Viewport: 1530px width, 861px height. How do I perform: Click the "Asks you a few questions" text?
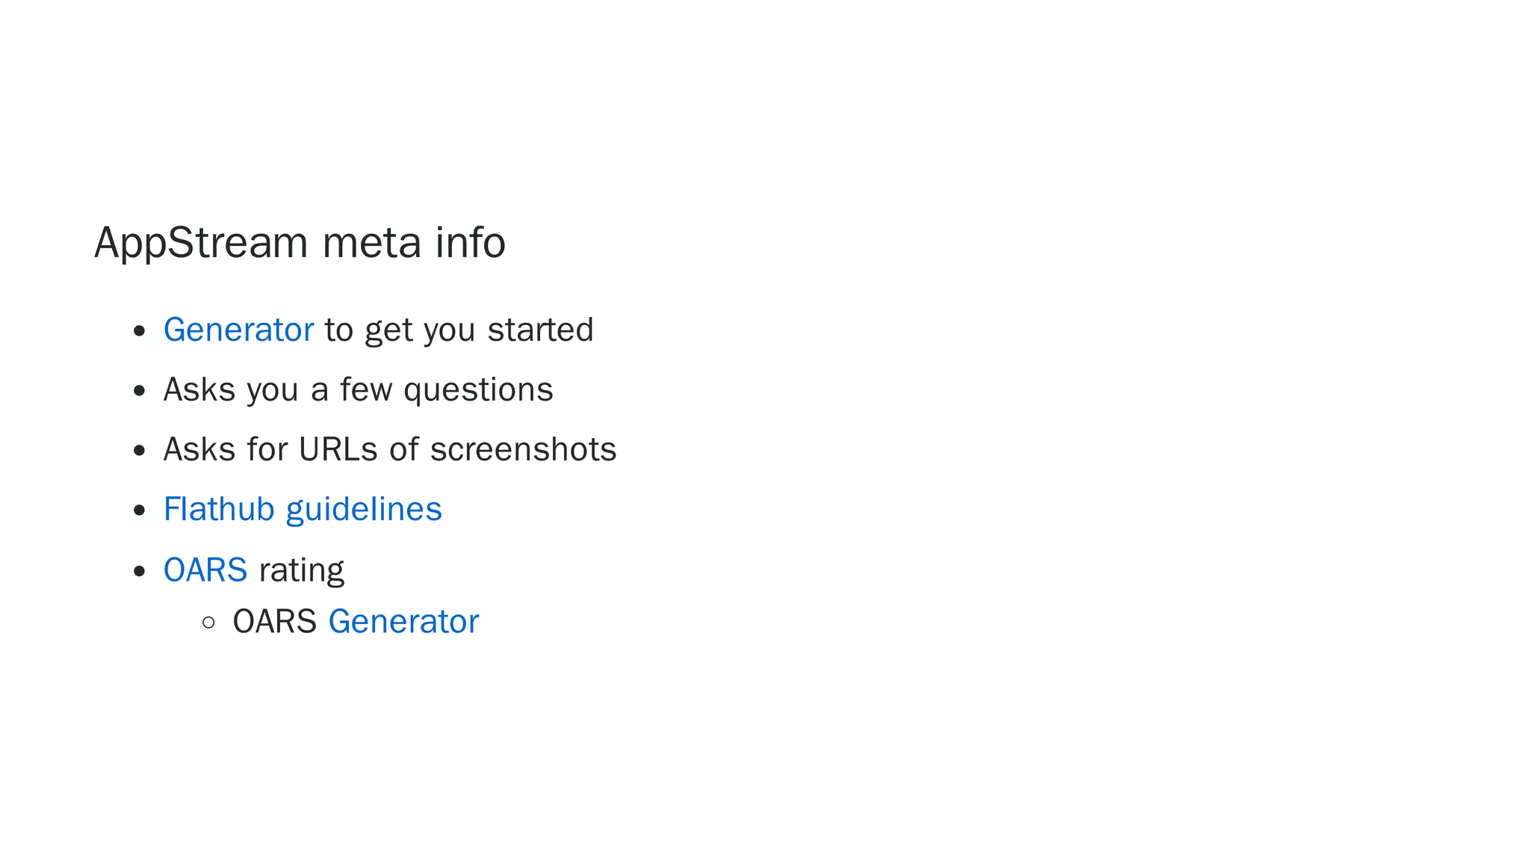pyautogui.click(x=359, y=390)
